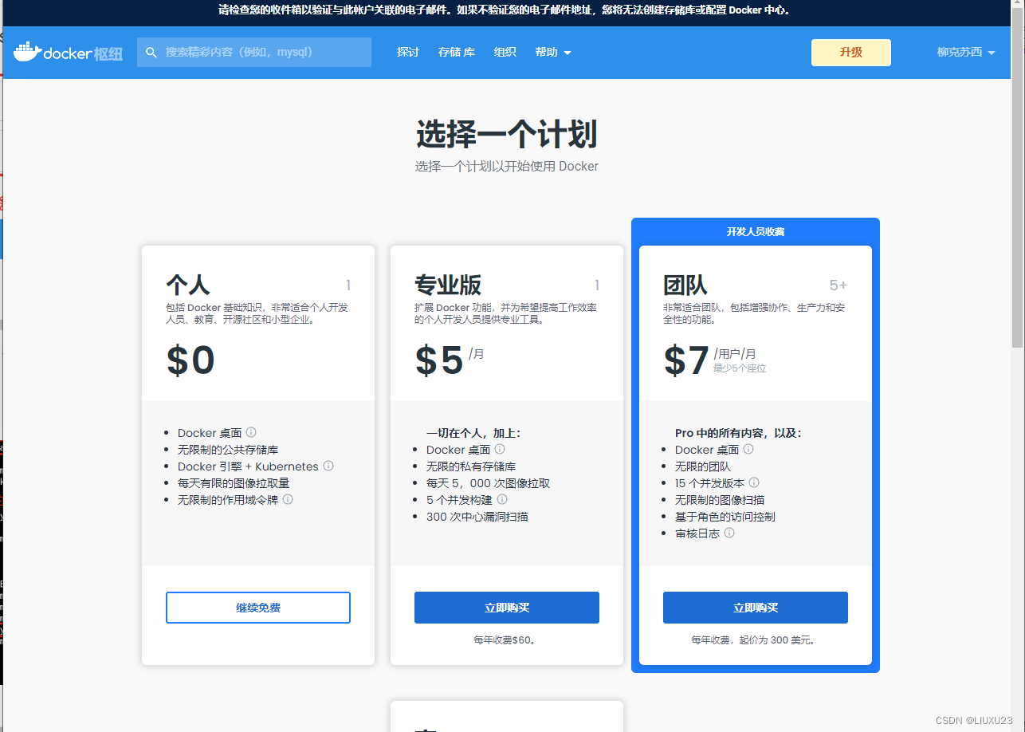1025x732 pixels.
Task: Click the 个人 plan title
Action: [188, 285]
